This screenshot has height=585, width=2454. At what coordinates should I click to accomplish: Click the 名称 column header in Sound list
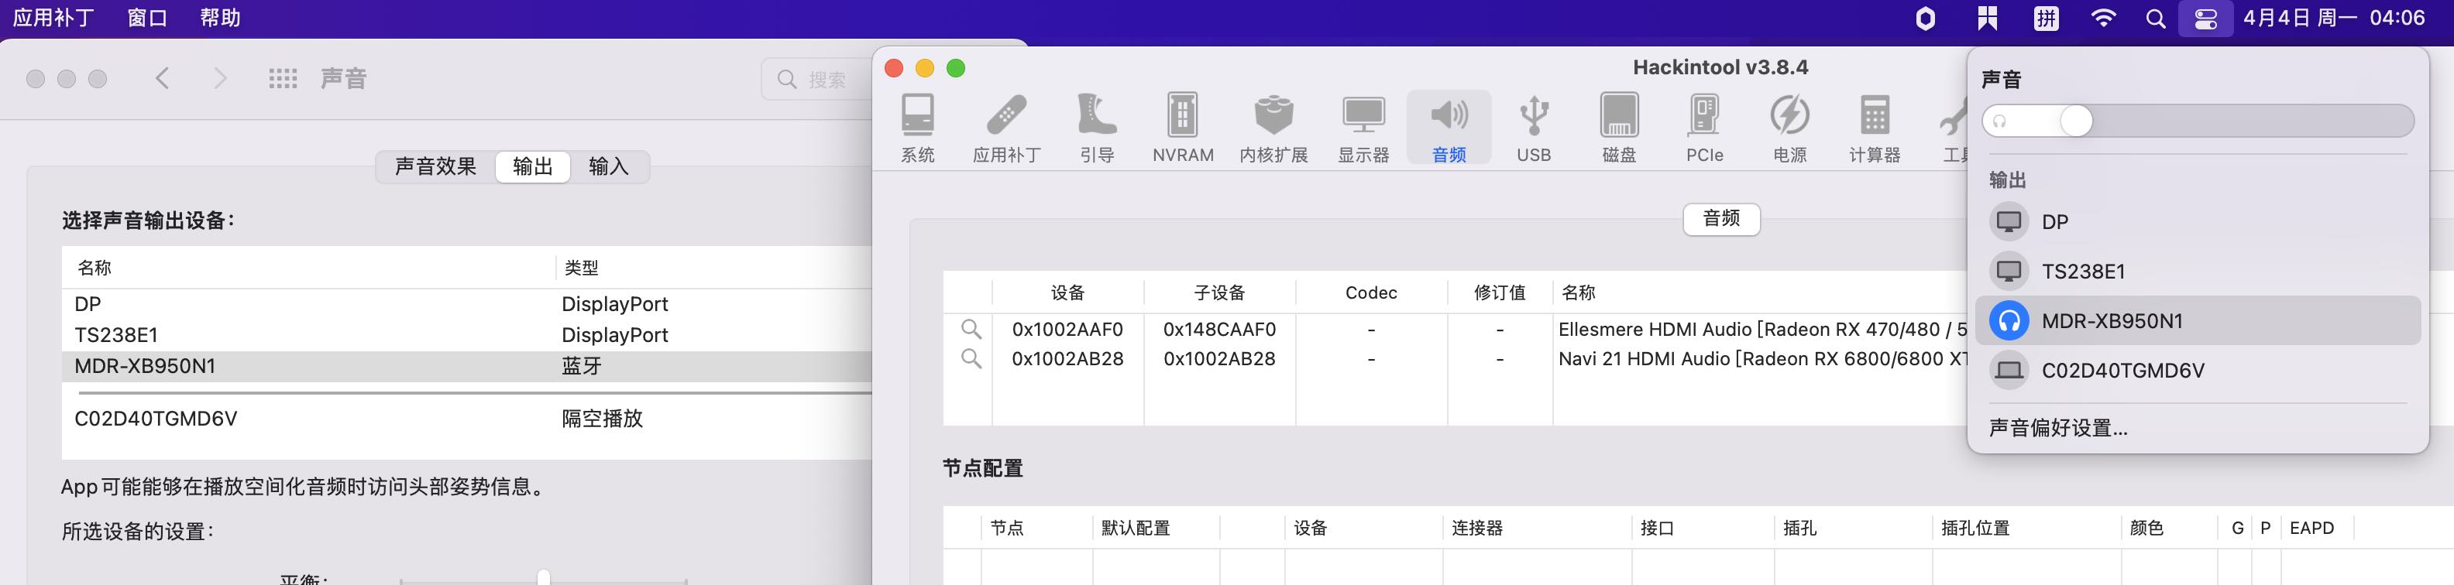(308, 269)
